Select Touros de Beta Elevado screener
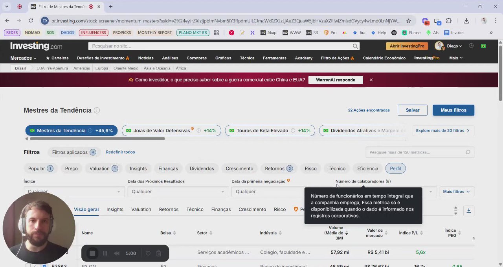This screenshot has height=267, width=503. 270,131
